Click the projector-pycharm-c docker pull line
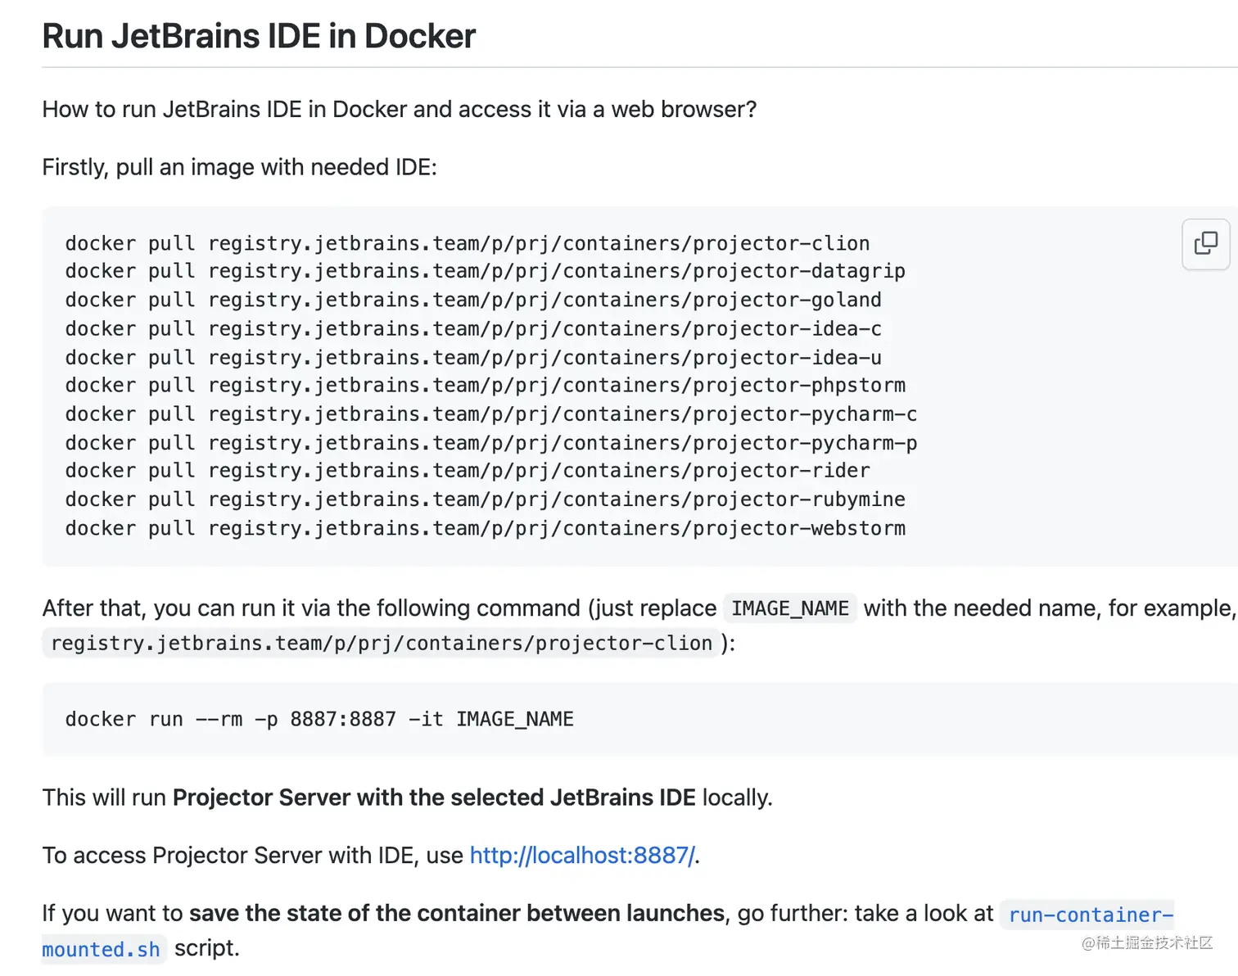Image resolution: width=1238 pixels, height=976 pixels. (x=490, y=413)
